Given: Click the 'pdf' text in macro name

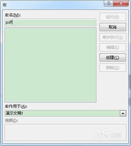Looking at the screenshot, I should coord(9,23).
